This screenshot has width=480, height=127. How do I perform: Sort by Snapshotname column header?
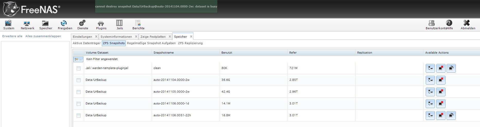pyautogui.click(x=186, y=53)
